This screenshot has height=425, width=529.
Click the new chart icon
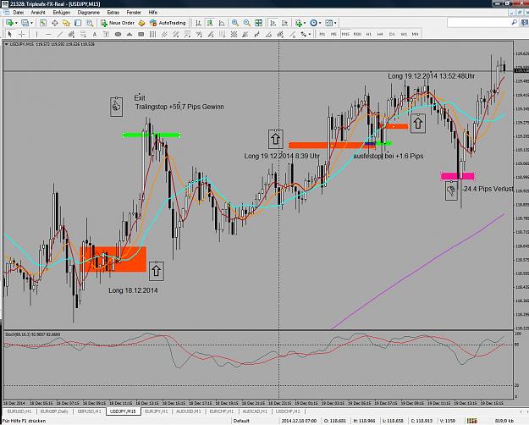pos(9,23)
